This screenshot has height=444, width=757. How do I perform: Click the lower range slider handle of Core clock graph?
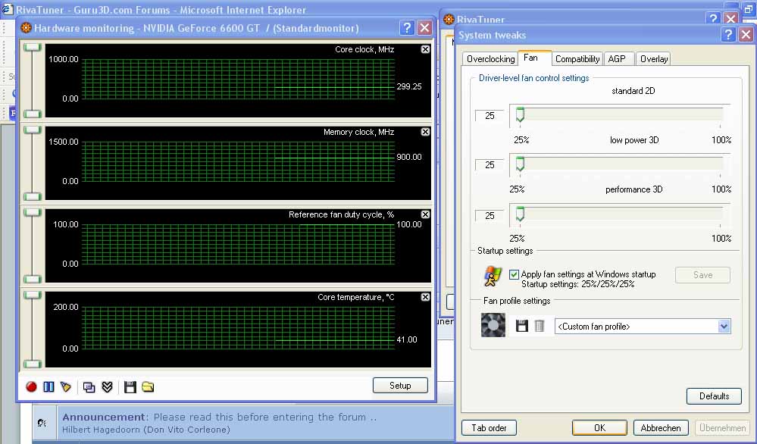point(33,114)
